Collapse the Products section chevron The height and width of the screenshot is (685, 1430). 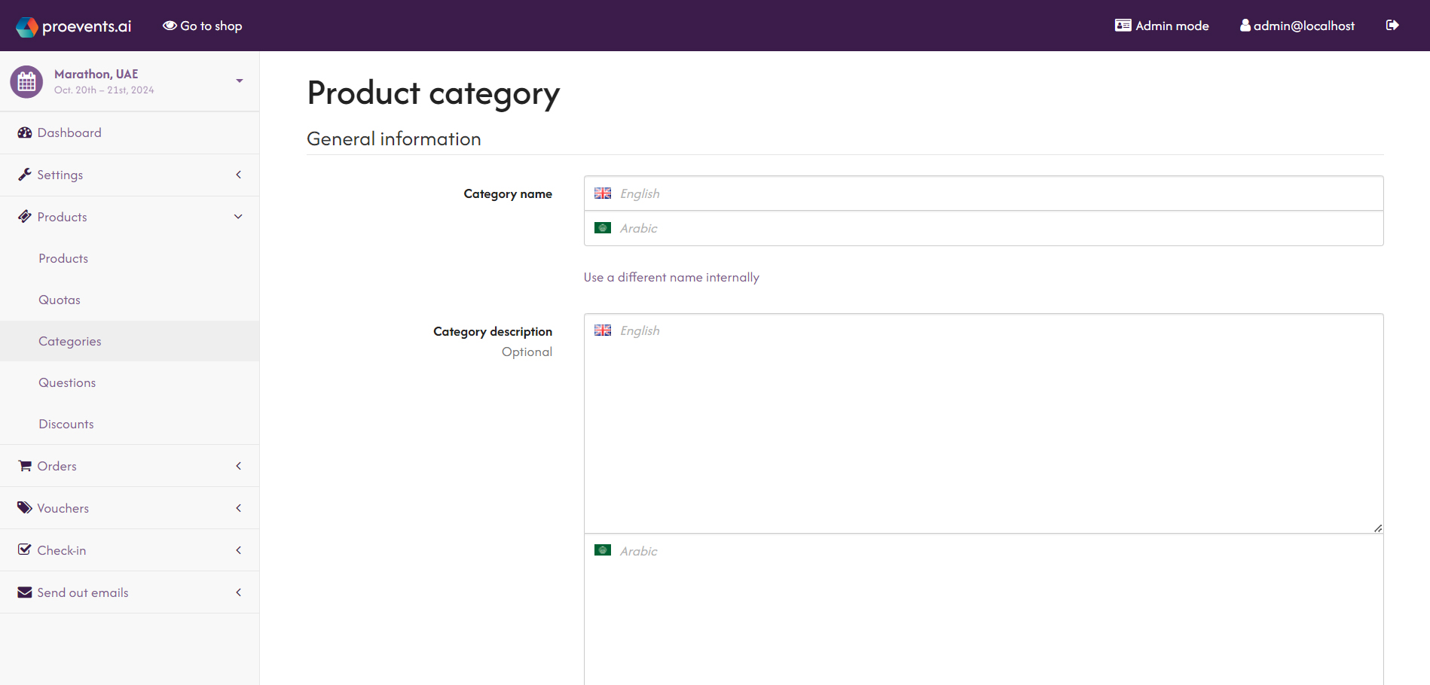pos(238,216)
